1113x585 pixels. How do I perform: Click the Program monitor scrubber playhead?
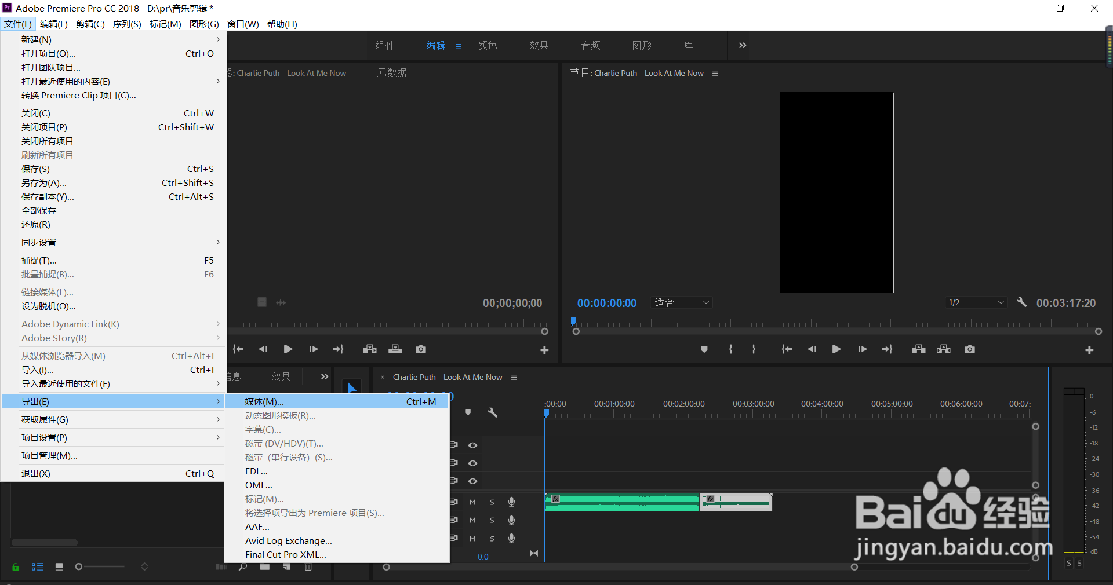(x=573, y=321)
